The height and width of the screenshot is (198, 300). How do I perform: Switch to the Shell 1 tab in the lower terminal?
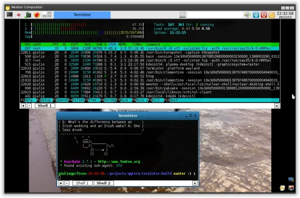[x=82, y=183]
